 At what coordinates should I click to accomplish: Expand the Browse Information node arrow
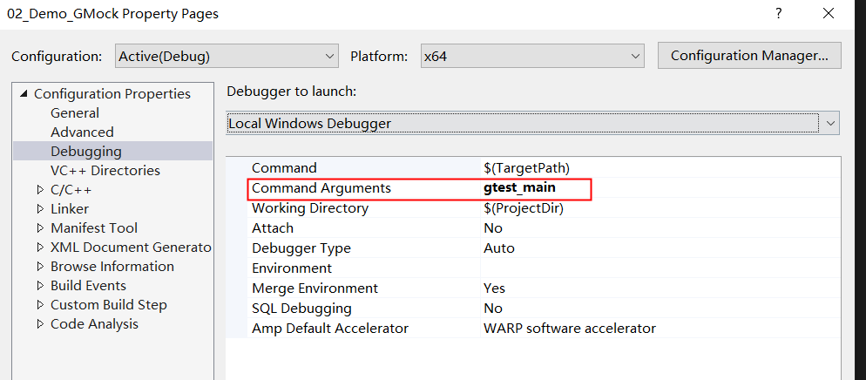pyautogui.click(x=40, y=267)
